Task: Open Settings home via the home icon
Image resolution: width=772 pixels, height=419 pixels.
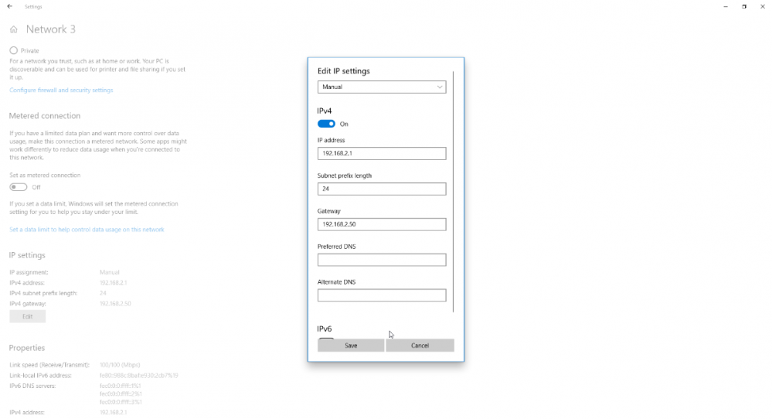Action: point(14,29)
